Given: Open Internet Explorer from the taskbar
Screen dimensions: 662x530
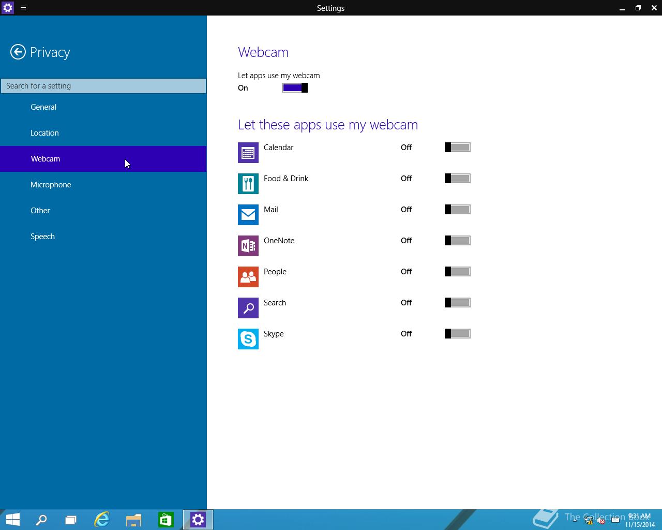Looking at the screenshot, I should (102, 520).
